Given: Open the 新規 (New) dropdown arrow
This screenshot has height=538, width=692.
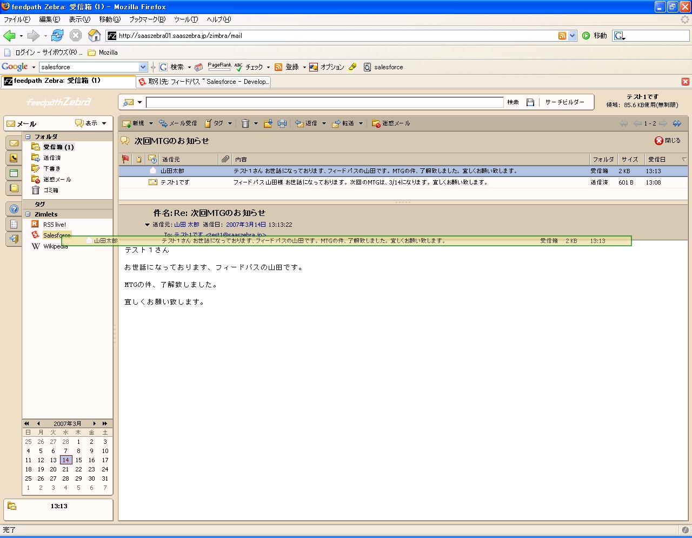Looking at the screenshot, I should tap(151, 123).
